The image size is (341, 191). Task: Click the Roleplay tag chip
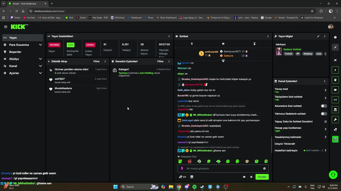(308, 54)
